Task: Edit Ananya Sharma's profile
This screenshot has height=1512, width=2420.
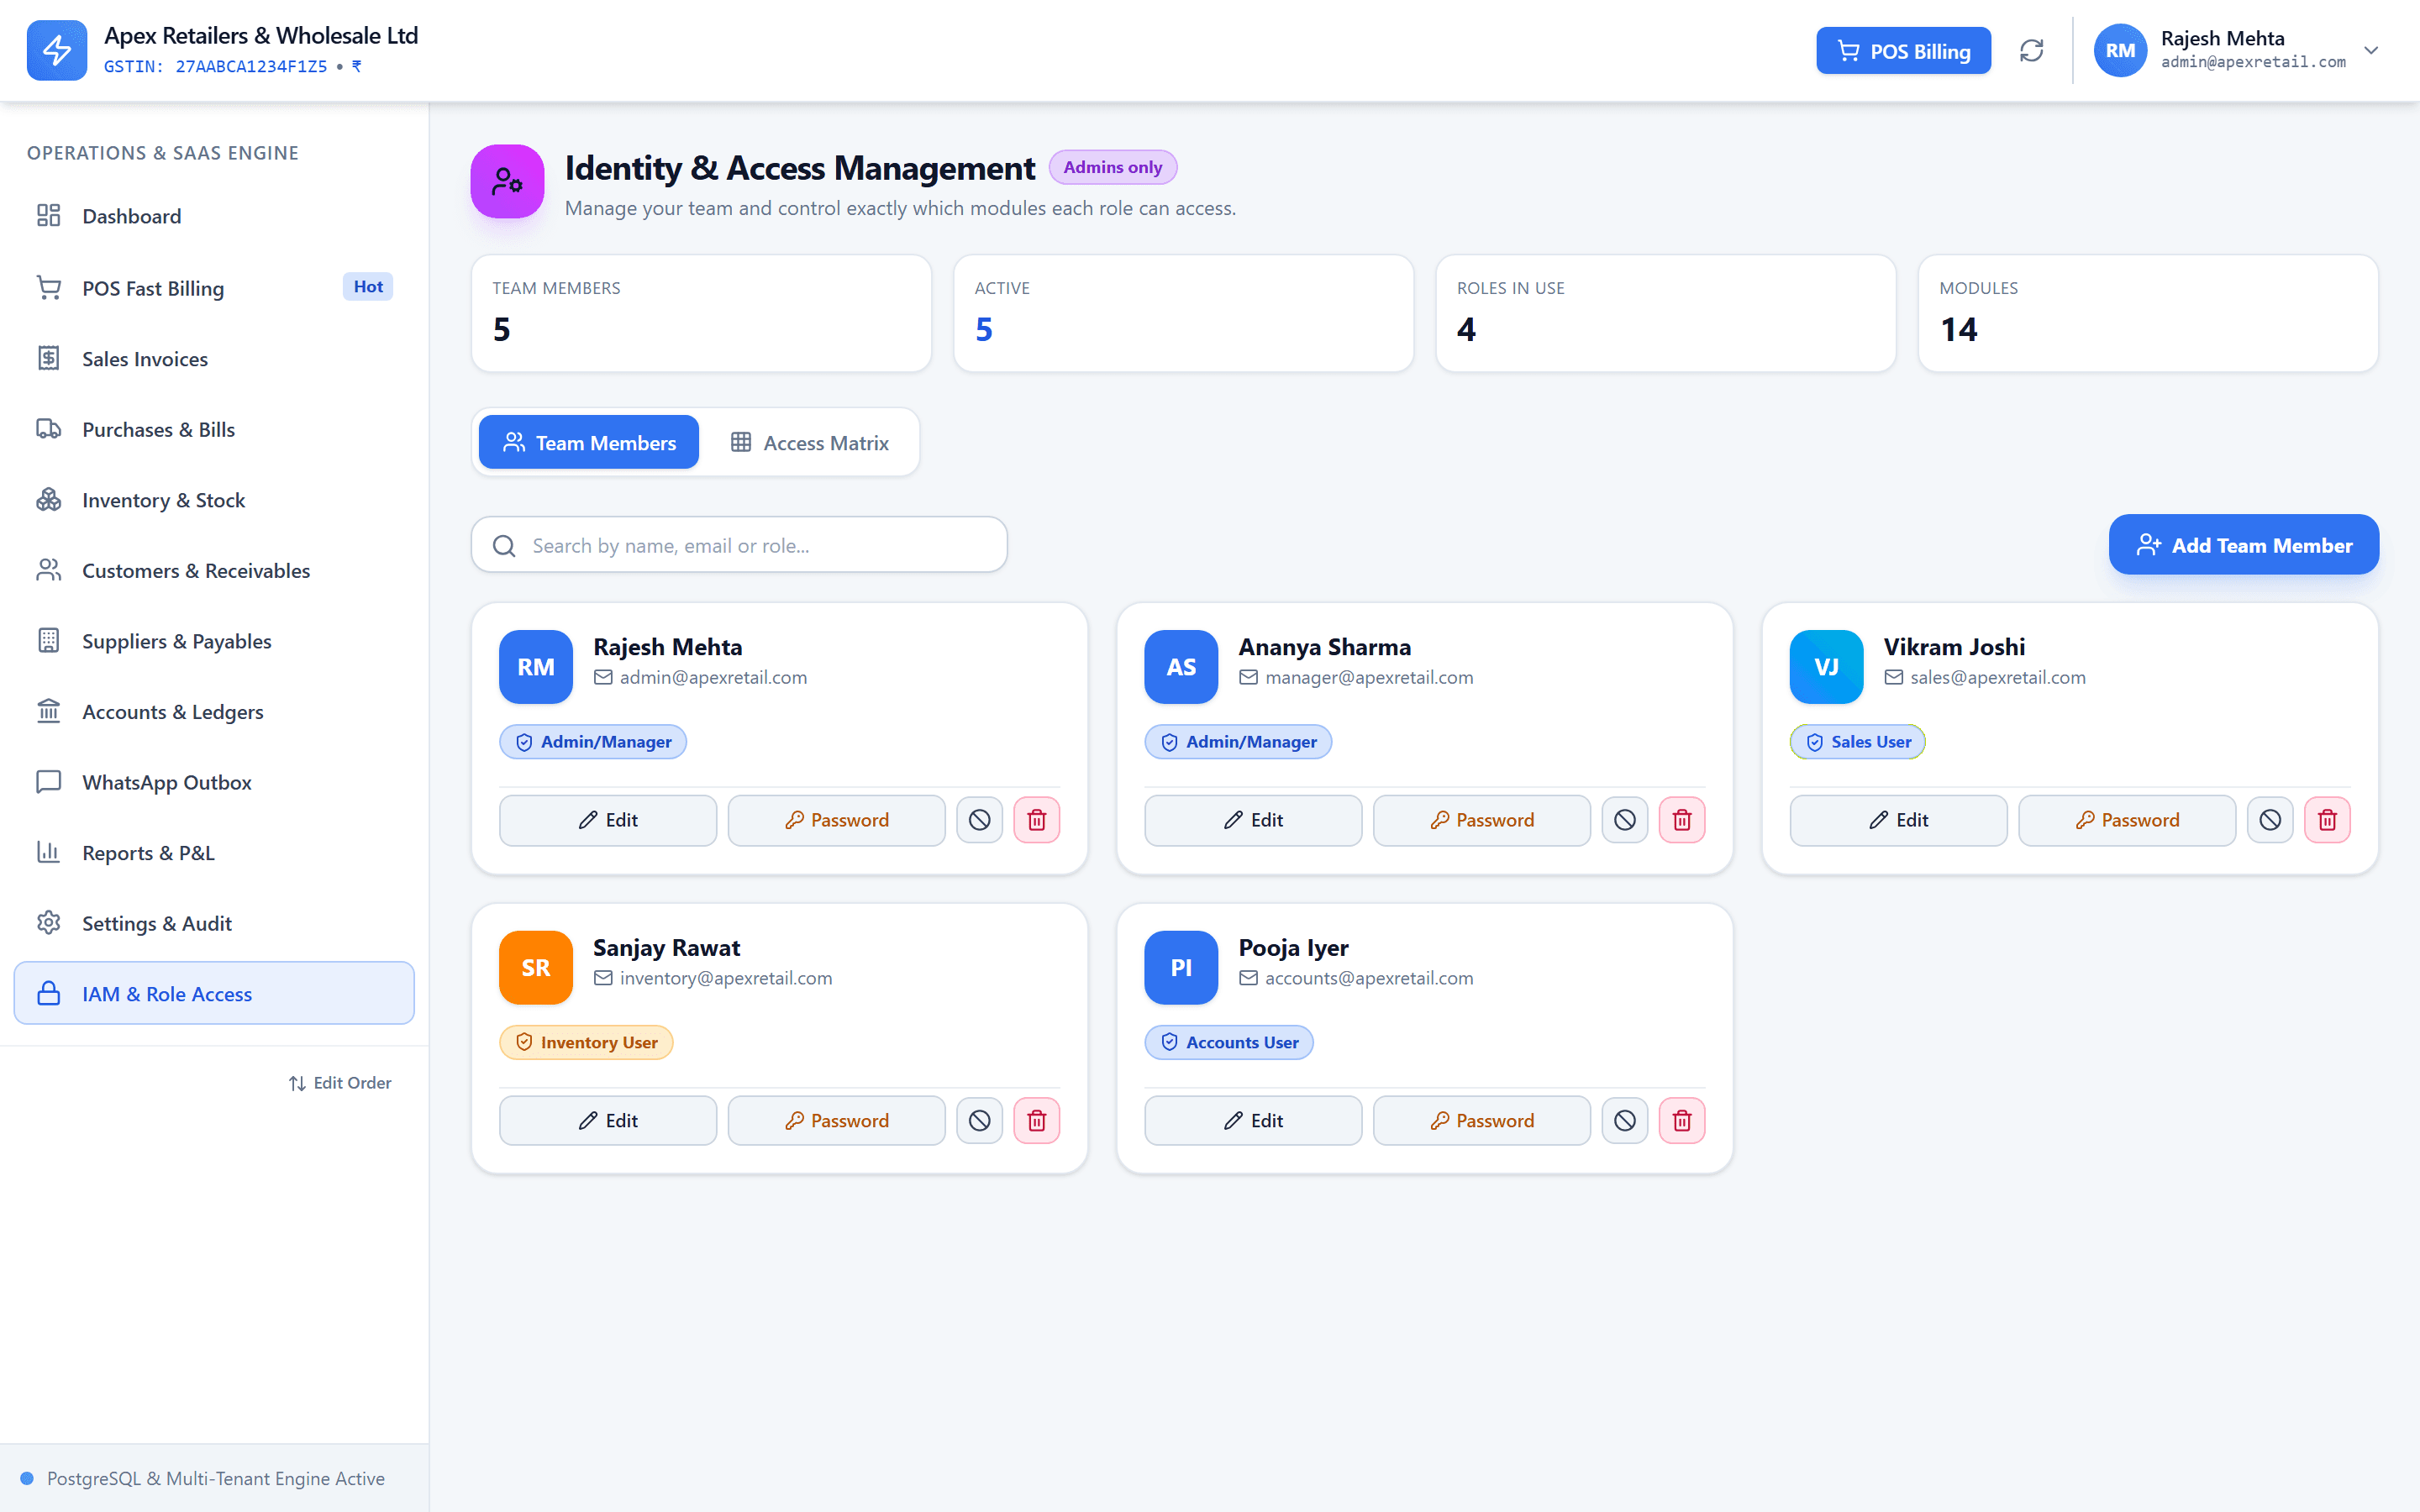Action: (1253, 820)
